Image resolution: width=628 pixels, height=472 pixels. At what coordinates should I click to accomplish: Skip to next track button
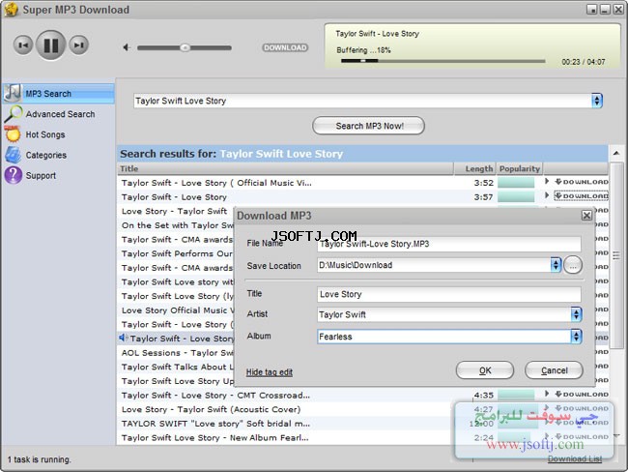click(x=78, y=44)
